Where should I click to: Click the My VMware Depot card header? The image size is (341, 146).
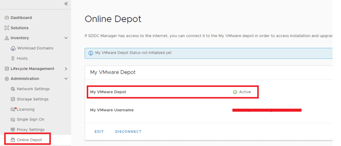[113, 72]
